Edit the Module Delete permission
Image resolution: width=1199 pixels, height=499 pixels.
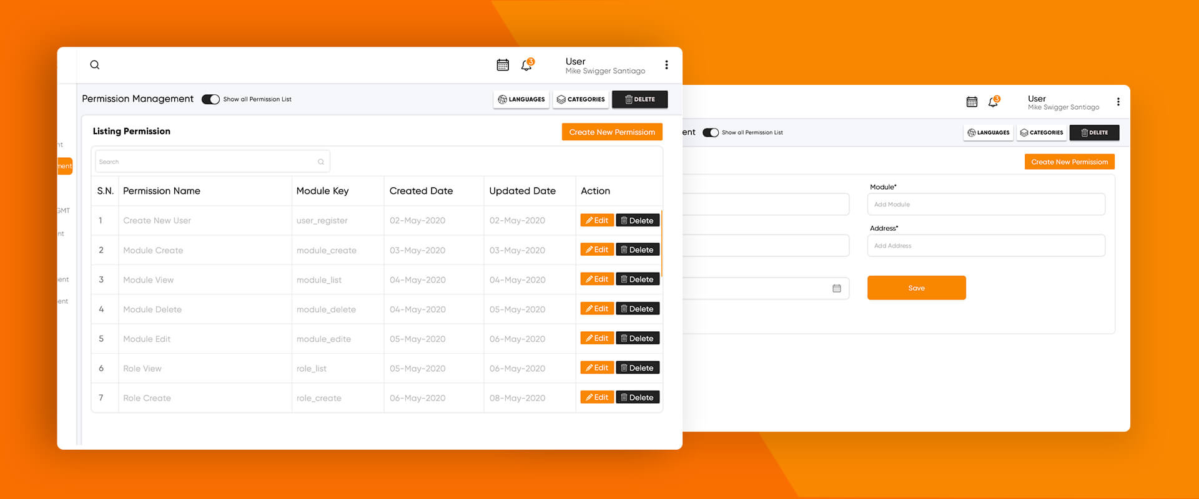pyautogui.click(x=597, y=309)
